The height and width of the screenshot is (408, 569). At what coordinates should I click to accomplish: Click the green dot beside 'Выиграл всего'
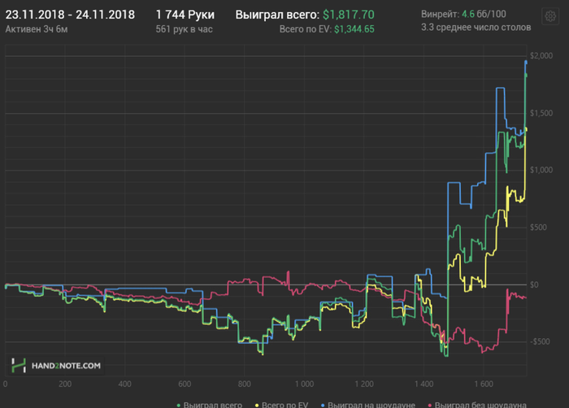coord(178,405)
